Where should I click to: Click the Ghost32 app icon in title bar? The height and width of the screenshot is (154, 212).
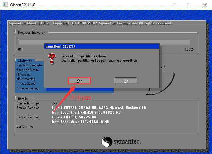point(5,5)
